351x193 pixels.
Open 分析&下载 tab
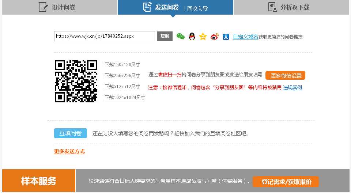pyautogui.click(x=291, y=7)
